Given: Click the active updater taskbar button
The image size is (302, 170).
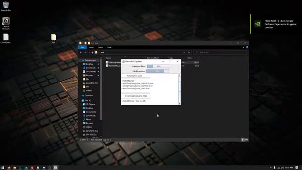Looking at the screenshot, I should coord(56,168).
